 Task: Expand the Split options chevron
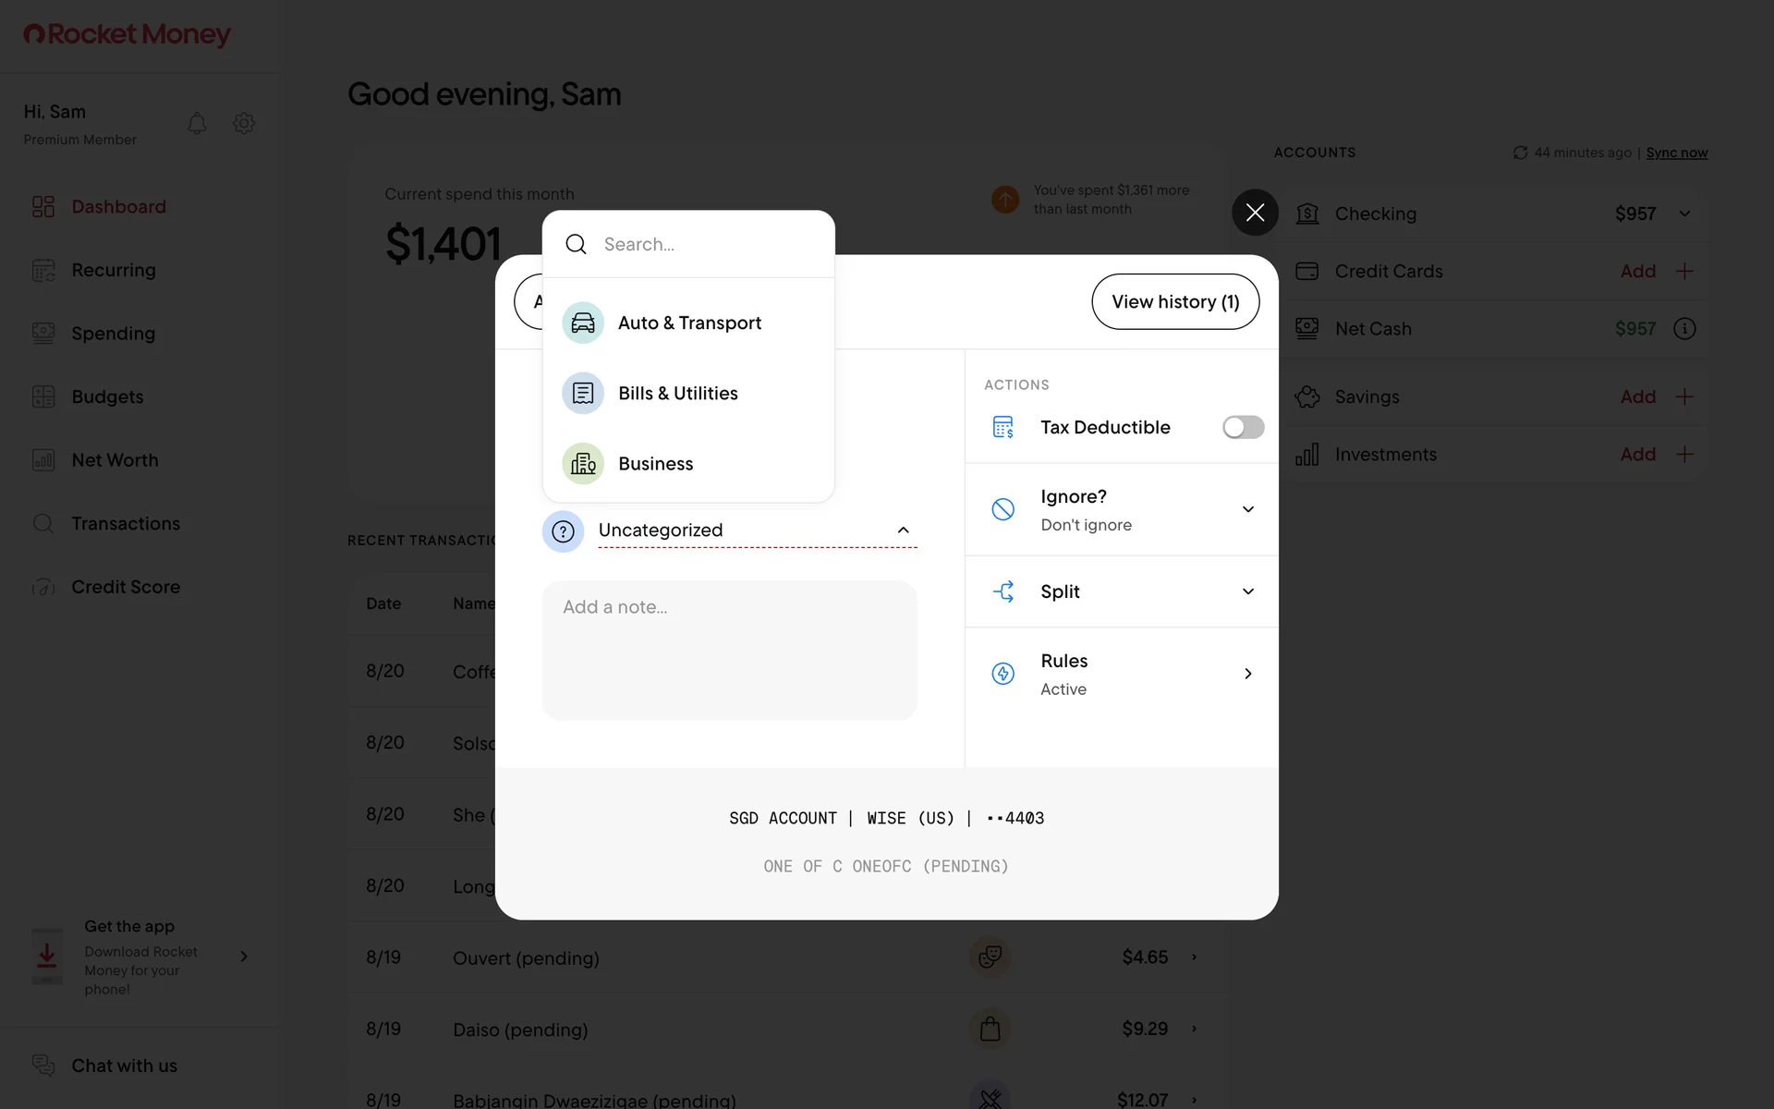pyautogui.click(x=1247, y=591)
